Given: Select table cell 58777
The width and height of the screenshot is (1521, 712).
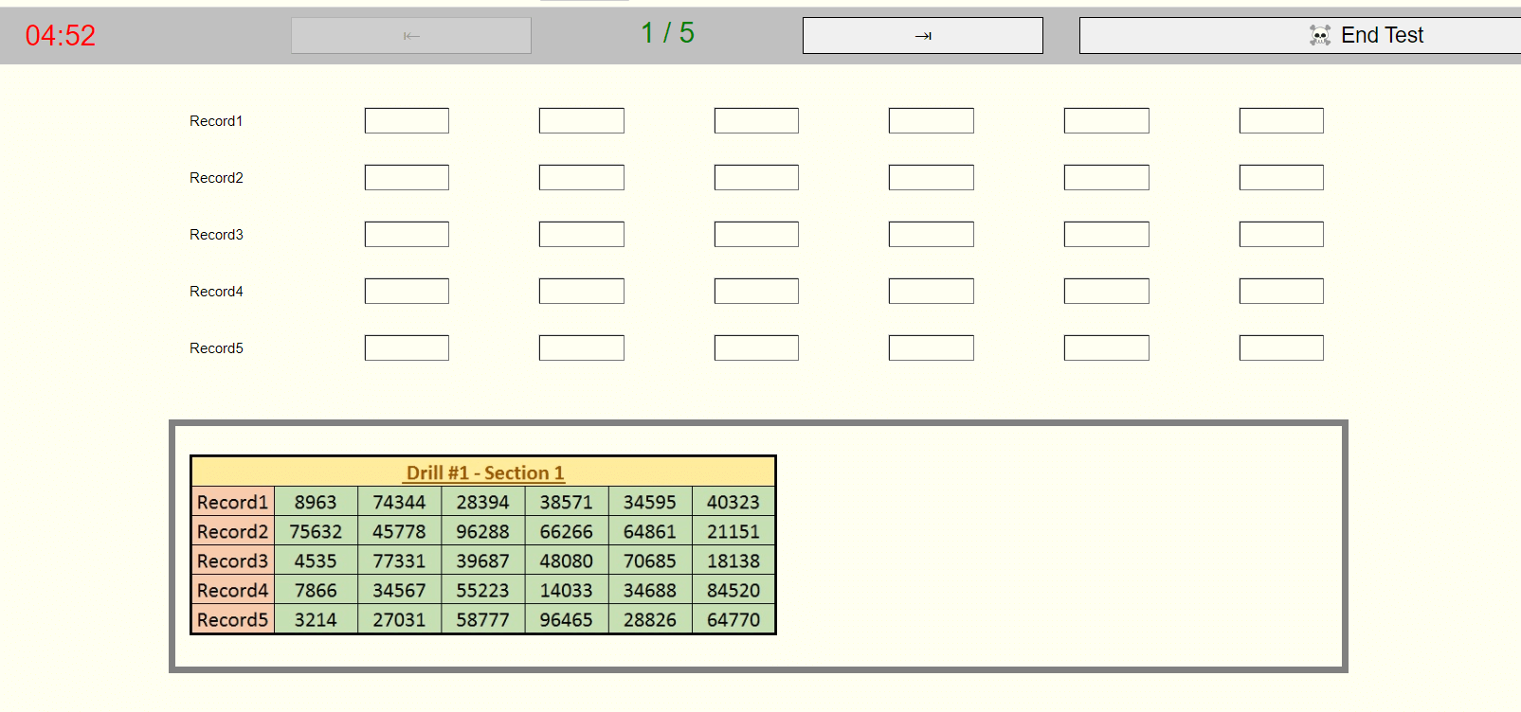Looking at the screenshot, I should [x=482, y=619].
